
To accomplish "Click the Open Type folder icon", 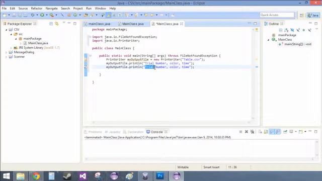I will 86,15.
